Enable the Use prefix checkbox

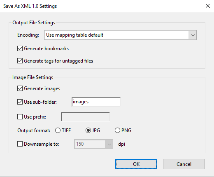pyautogui.click(x=20, y=117)
